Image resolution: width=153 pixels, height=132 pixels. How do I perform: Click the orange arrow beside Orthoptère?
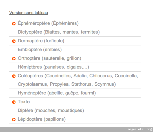[x=14, y=59]
